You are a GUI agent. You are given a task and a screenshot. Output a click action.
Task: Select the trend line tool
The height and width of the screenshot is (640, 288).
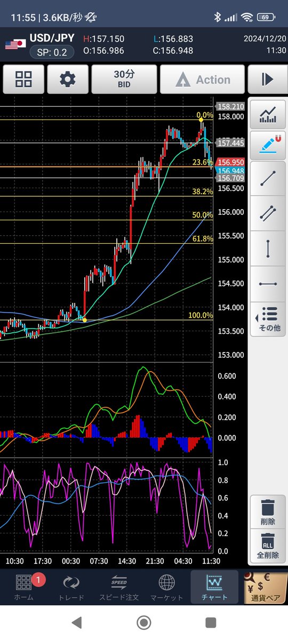(268, 179)
